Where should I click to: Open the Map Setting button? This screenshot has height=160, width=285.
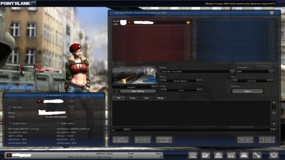pyautogui.click(x=138, y=91)
